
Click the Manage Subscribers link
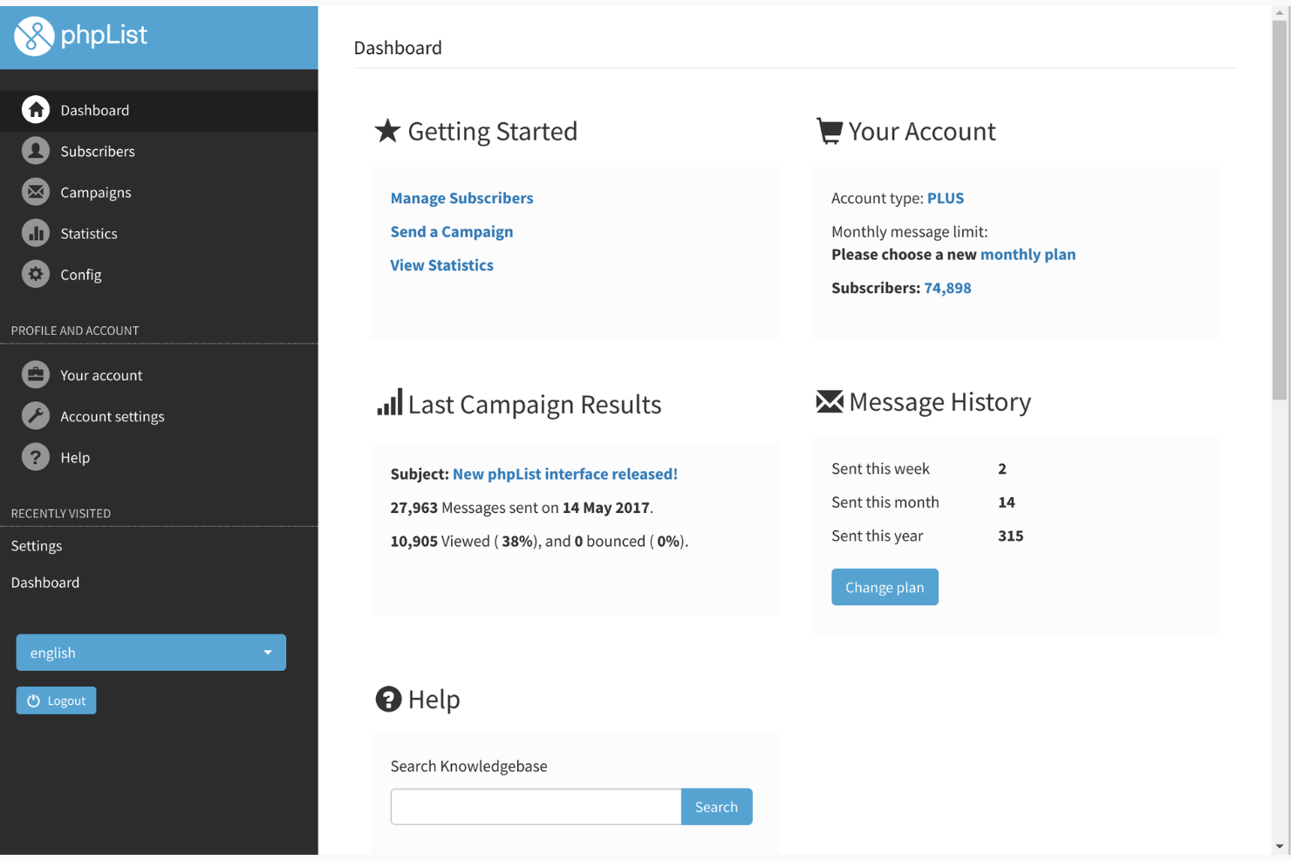(461, 198)
